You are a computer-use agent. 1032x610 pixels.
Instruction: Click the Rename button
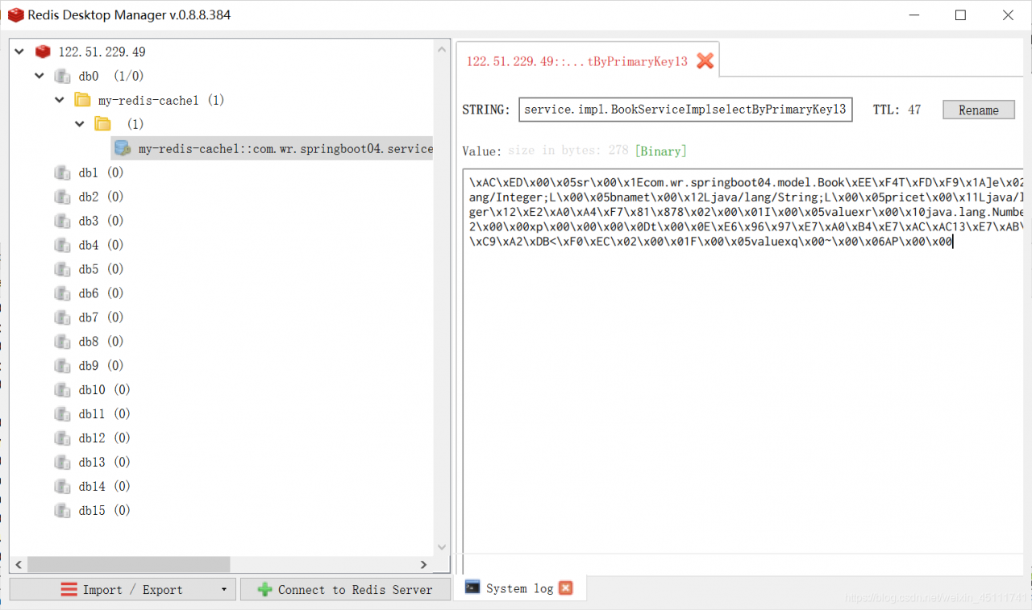coord(979,110)
